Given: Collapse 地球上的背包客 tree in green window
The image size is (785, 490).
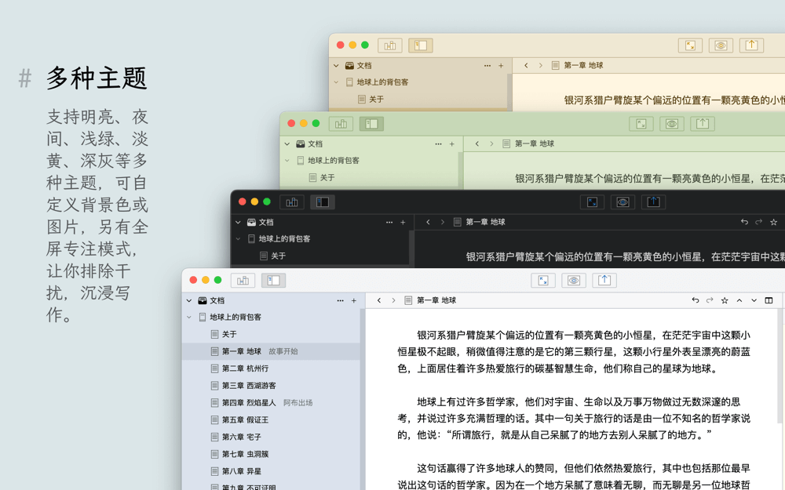Looking at the screenshot, I should 287,160.
